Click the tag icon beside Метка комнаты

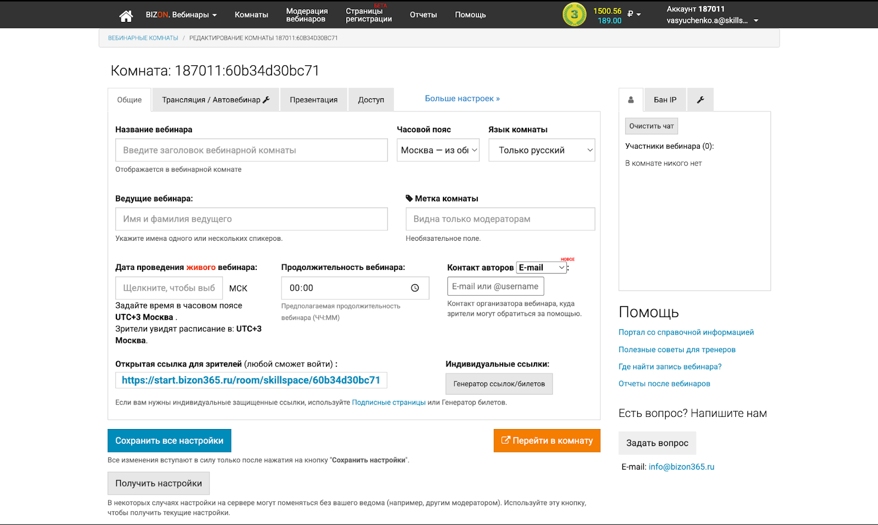pyautogui.click(x=409, y=199)
